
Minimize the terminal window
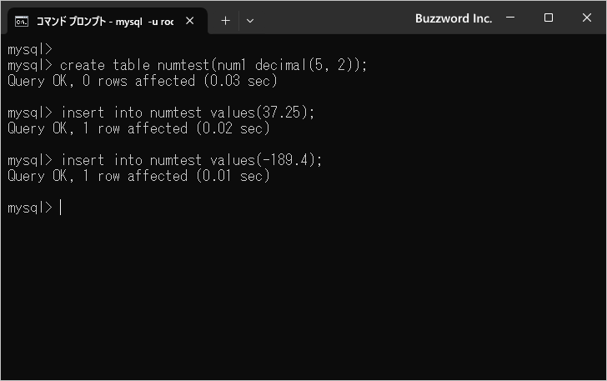tap(510, 18)
